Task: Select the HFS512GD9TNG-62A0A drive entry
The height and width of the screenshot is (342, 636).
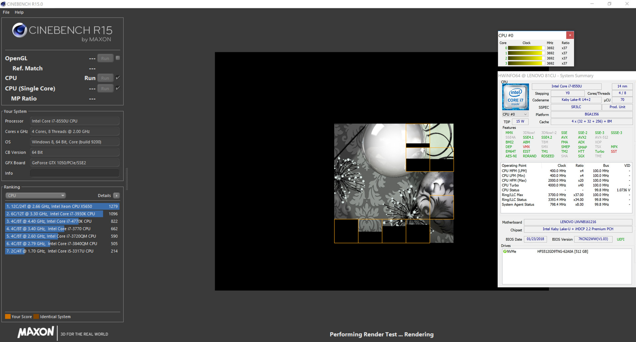Action: 562,252
